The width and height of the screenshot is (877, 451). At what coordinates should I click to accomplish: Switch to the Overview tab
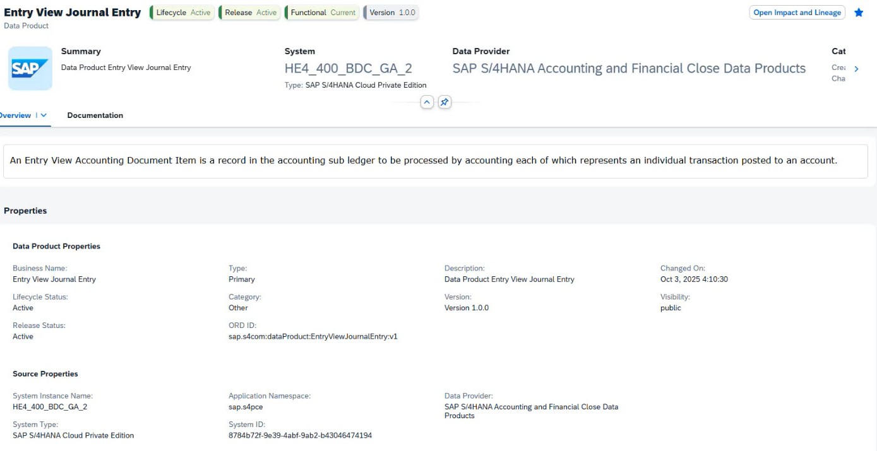point(16,115)
